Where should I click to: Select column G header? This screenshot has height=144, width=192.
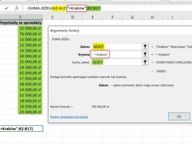[132, 17]
